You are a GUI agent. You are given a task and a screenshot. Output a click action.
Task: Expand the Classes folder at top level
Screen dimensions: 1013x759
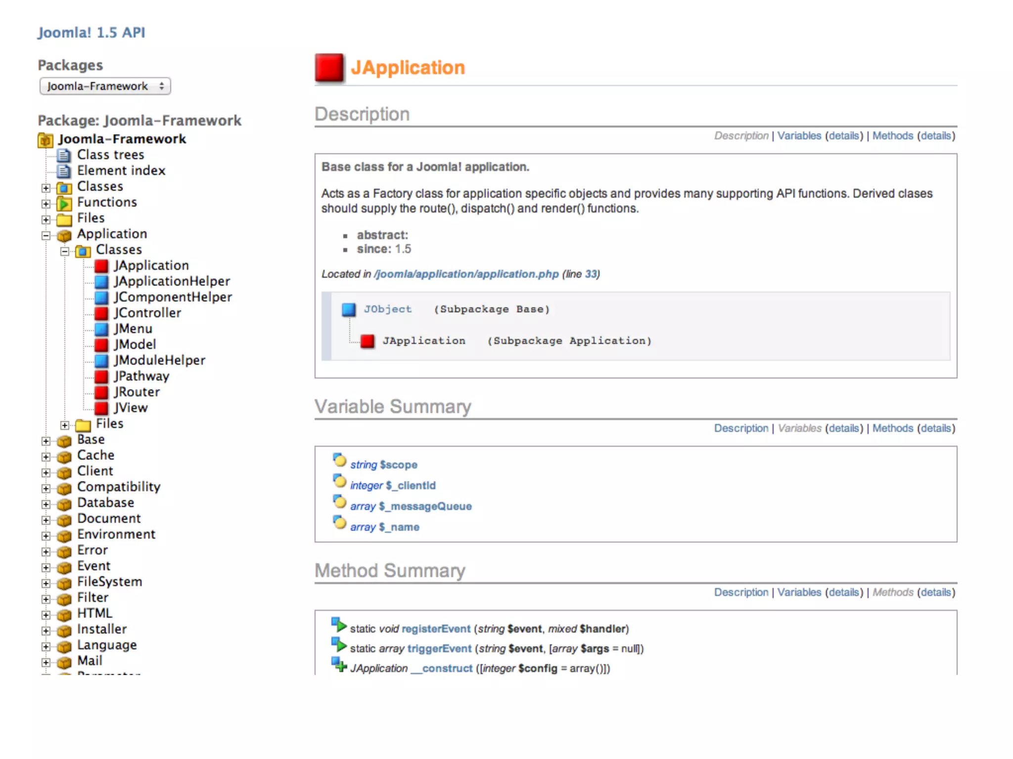(46, 188)
